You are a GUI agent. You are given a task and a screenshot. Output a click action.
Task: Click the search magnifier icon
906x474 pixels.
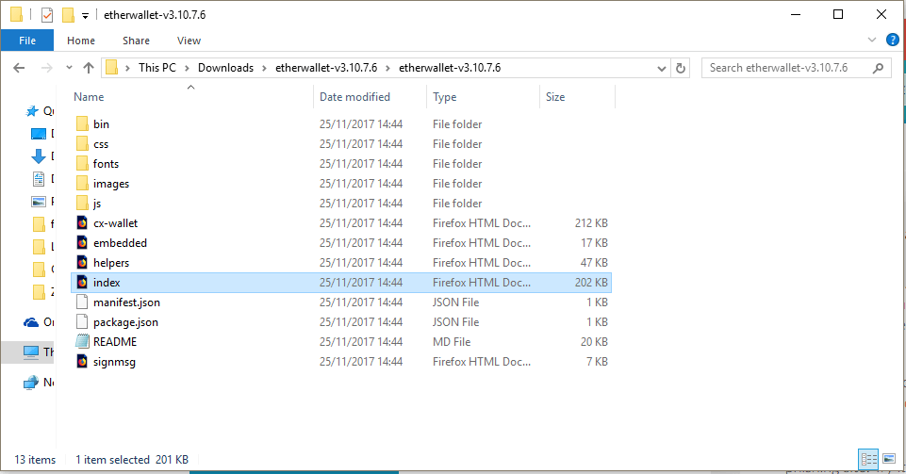point(879,68)
